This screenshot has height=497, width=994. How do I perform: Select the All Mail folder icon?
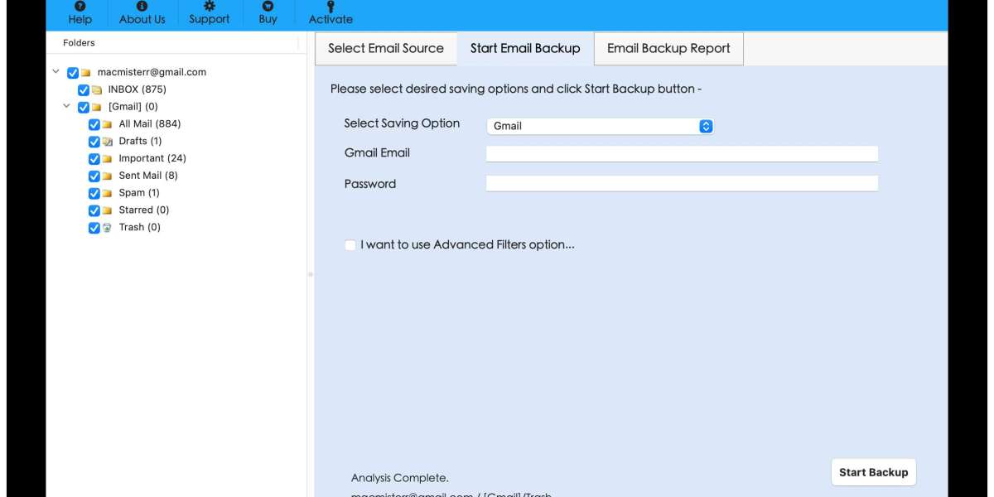tap(107, 124)
